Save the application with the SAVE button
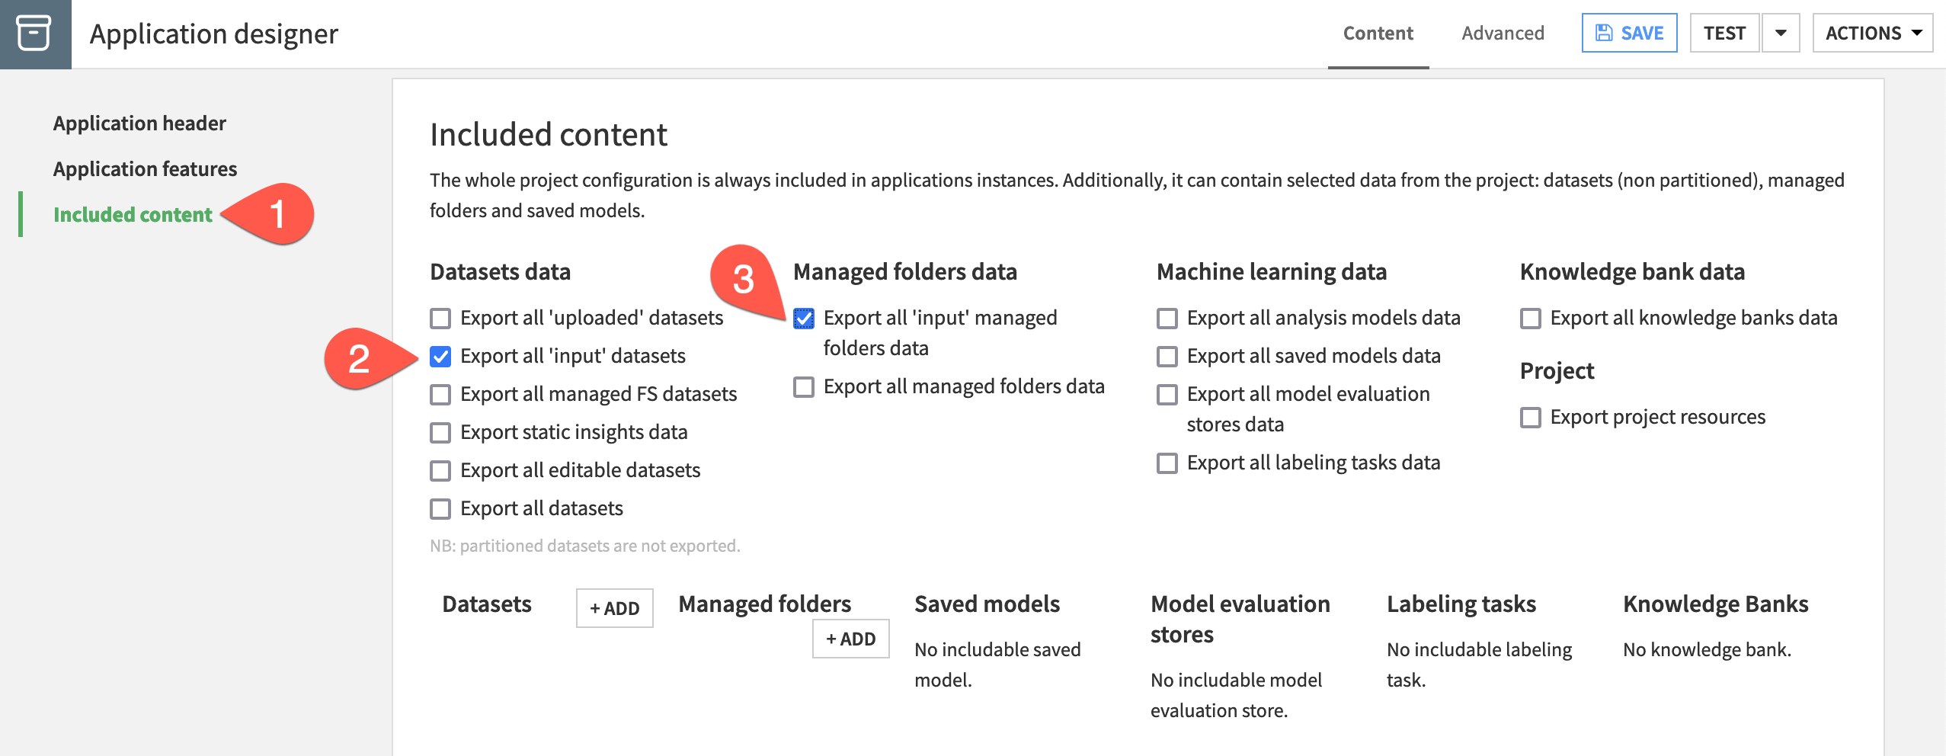 (x=1629, y=33)
